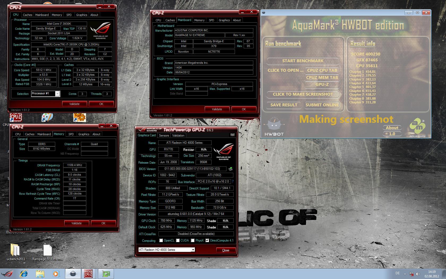Open Windows Media Player from taskbar
The height and width of the screenshot is (279, 446).
[56, 274]
